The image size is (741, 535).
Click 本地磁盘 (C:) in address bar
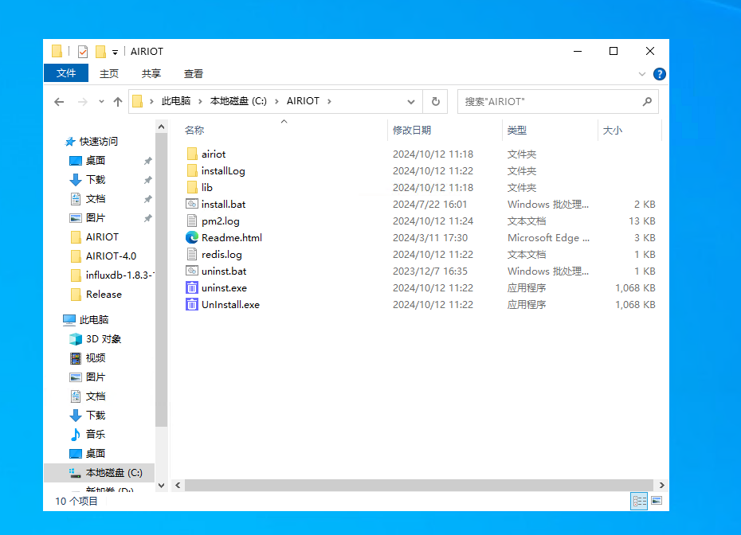[238, 101]
